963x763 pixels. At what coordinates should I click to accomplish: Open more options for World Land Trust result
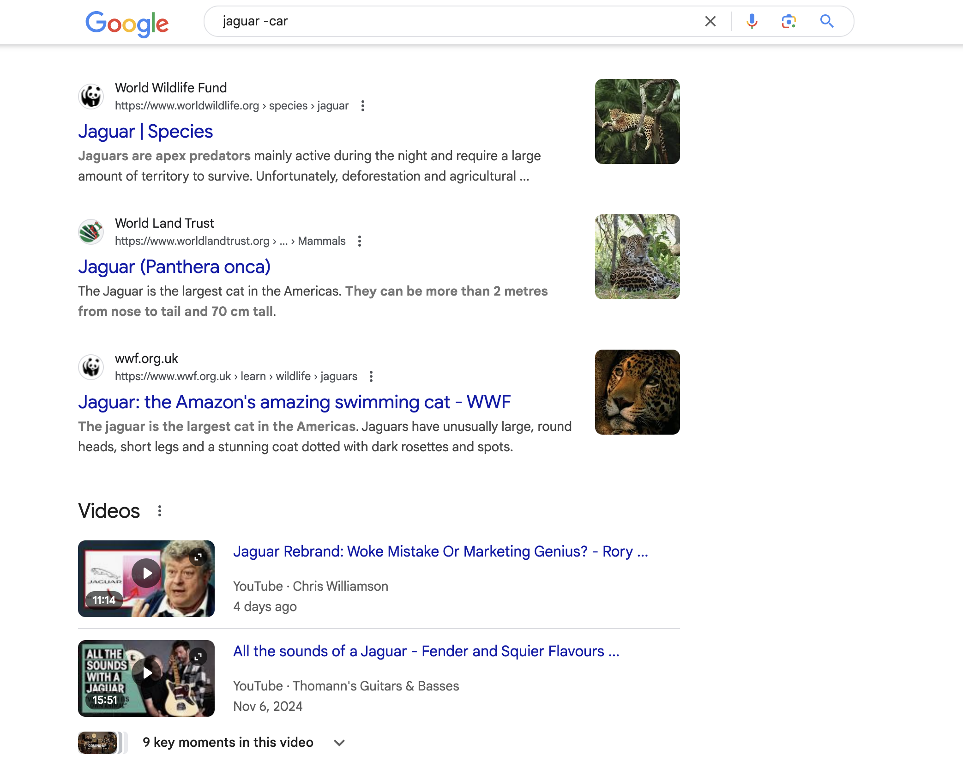pos(360,241)
